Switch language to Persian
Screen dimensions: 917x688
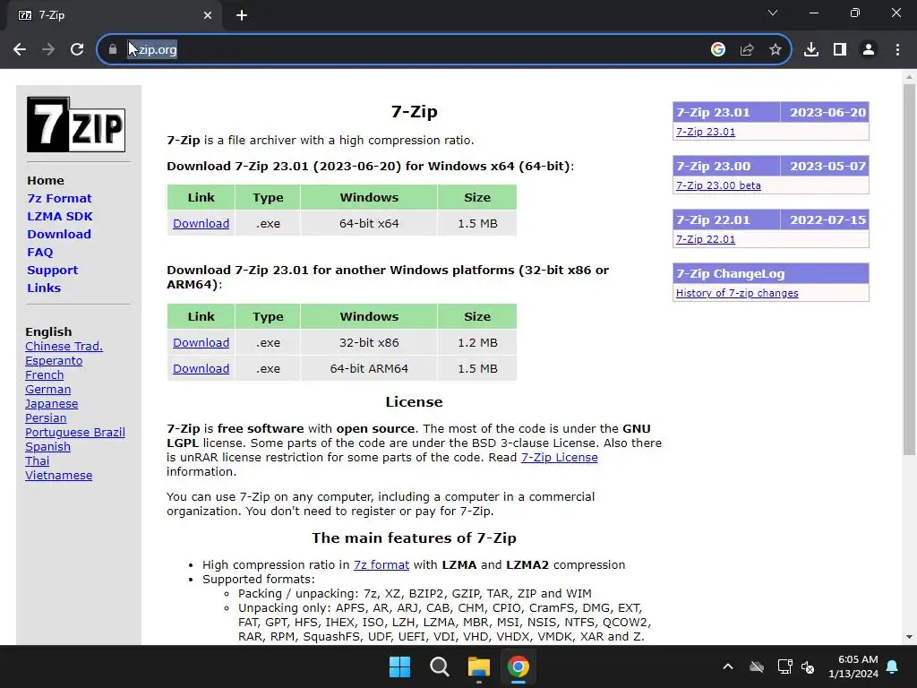point(46,418)
